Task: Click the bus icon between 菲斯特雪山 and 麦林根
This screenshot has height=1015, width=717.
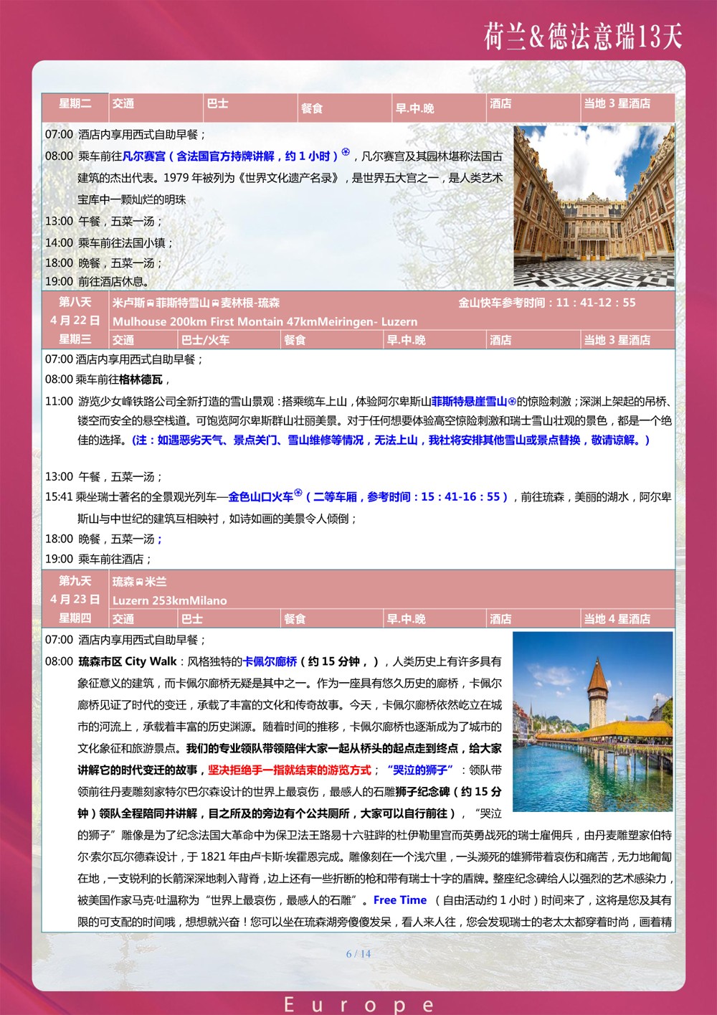Action: 215,303
